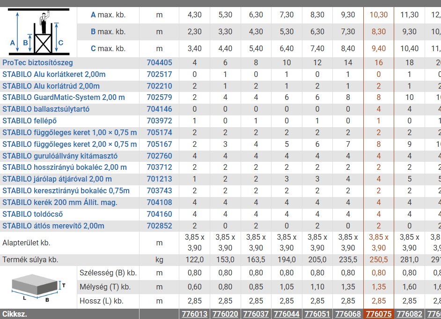Image resolution: width=441 pixels, height=319 pixels.
Task: Click the 122,0 kg weight value
Action: click(x=195, y=259)
